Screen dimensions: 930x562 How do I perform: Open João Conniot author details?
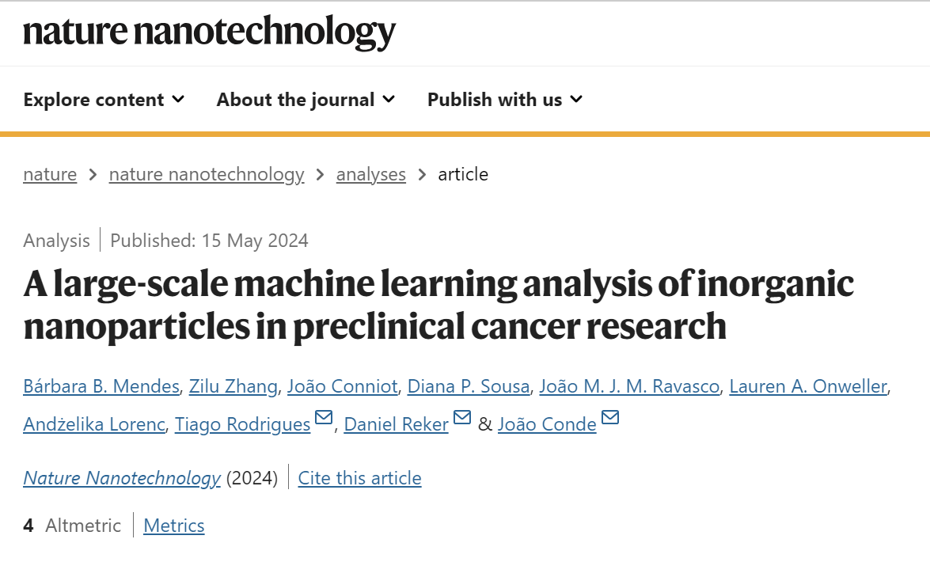coord(342,386)
